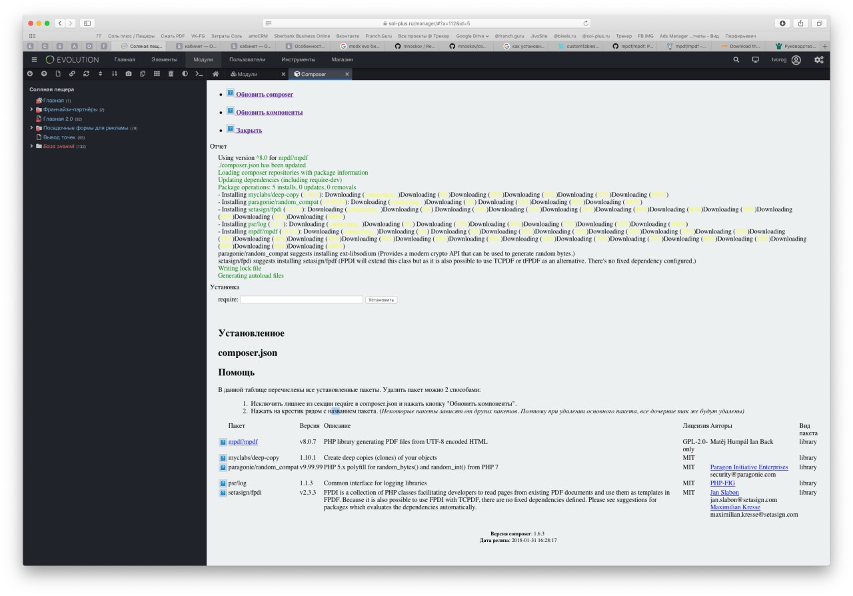Expand Посадочные формы для рекламы folder
853x596 pixels.
(31, 128)
